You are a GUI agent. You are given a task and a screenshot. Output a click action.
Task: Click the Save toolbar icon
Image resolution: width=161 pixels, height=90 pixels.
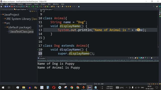(5, 6)
